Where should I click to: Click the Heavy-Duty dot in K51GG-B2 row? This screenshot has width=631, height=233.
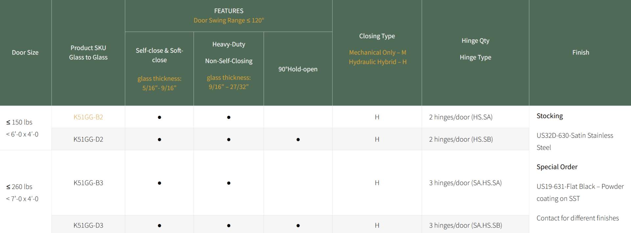(229, 117)
